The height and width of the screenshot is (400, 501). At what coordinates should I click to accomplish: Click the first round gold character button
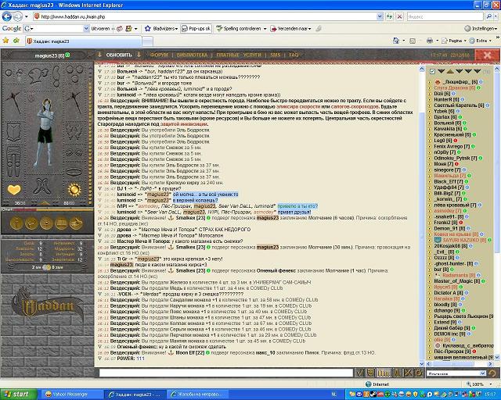click(16, 223)
